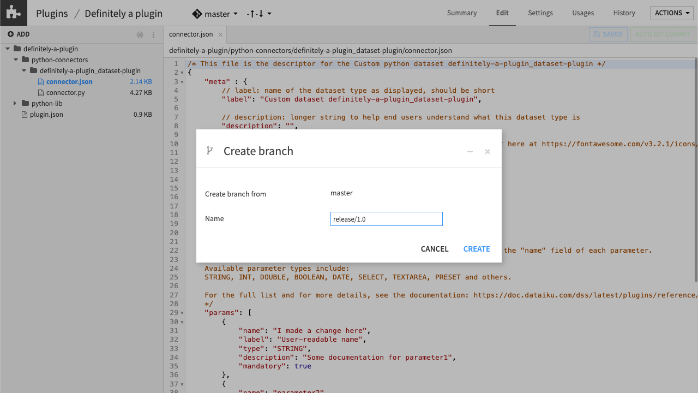Click the ADD button in file panel

pos(19,34)
